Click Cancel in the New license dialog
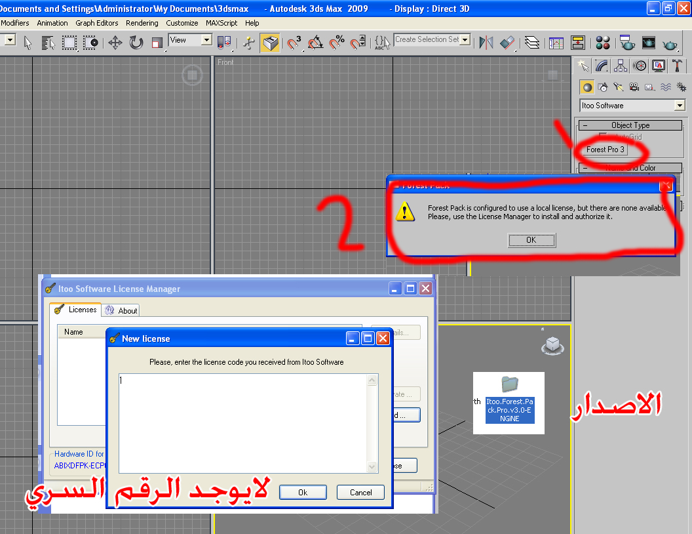This screenshot has height=534, width=692. pyautogui.click(x=360, y=492)
